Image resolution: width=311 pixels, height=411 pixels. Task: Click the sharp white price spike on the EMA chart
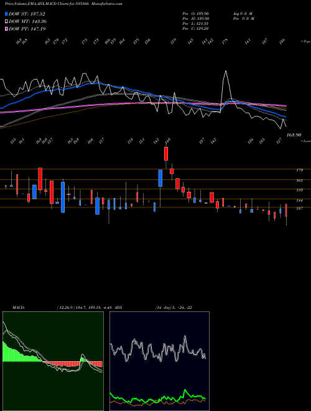click(x=226, y=71)
